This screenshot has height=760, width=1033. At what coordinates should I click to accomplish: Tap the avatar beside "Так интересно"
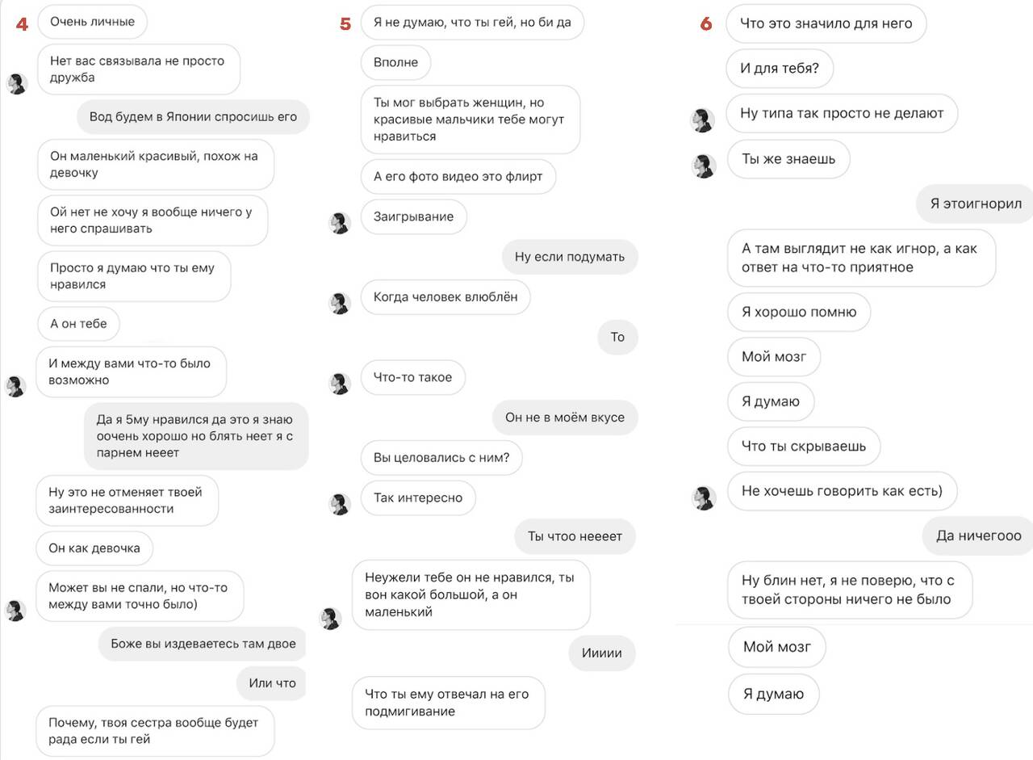pos(341,504)
